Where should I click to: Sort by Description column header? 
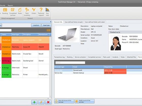[30, 35]
